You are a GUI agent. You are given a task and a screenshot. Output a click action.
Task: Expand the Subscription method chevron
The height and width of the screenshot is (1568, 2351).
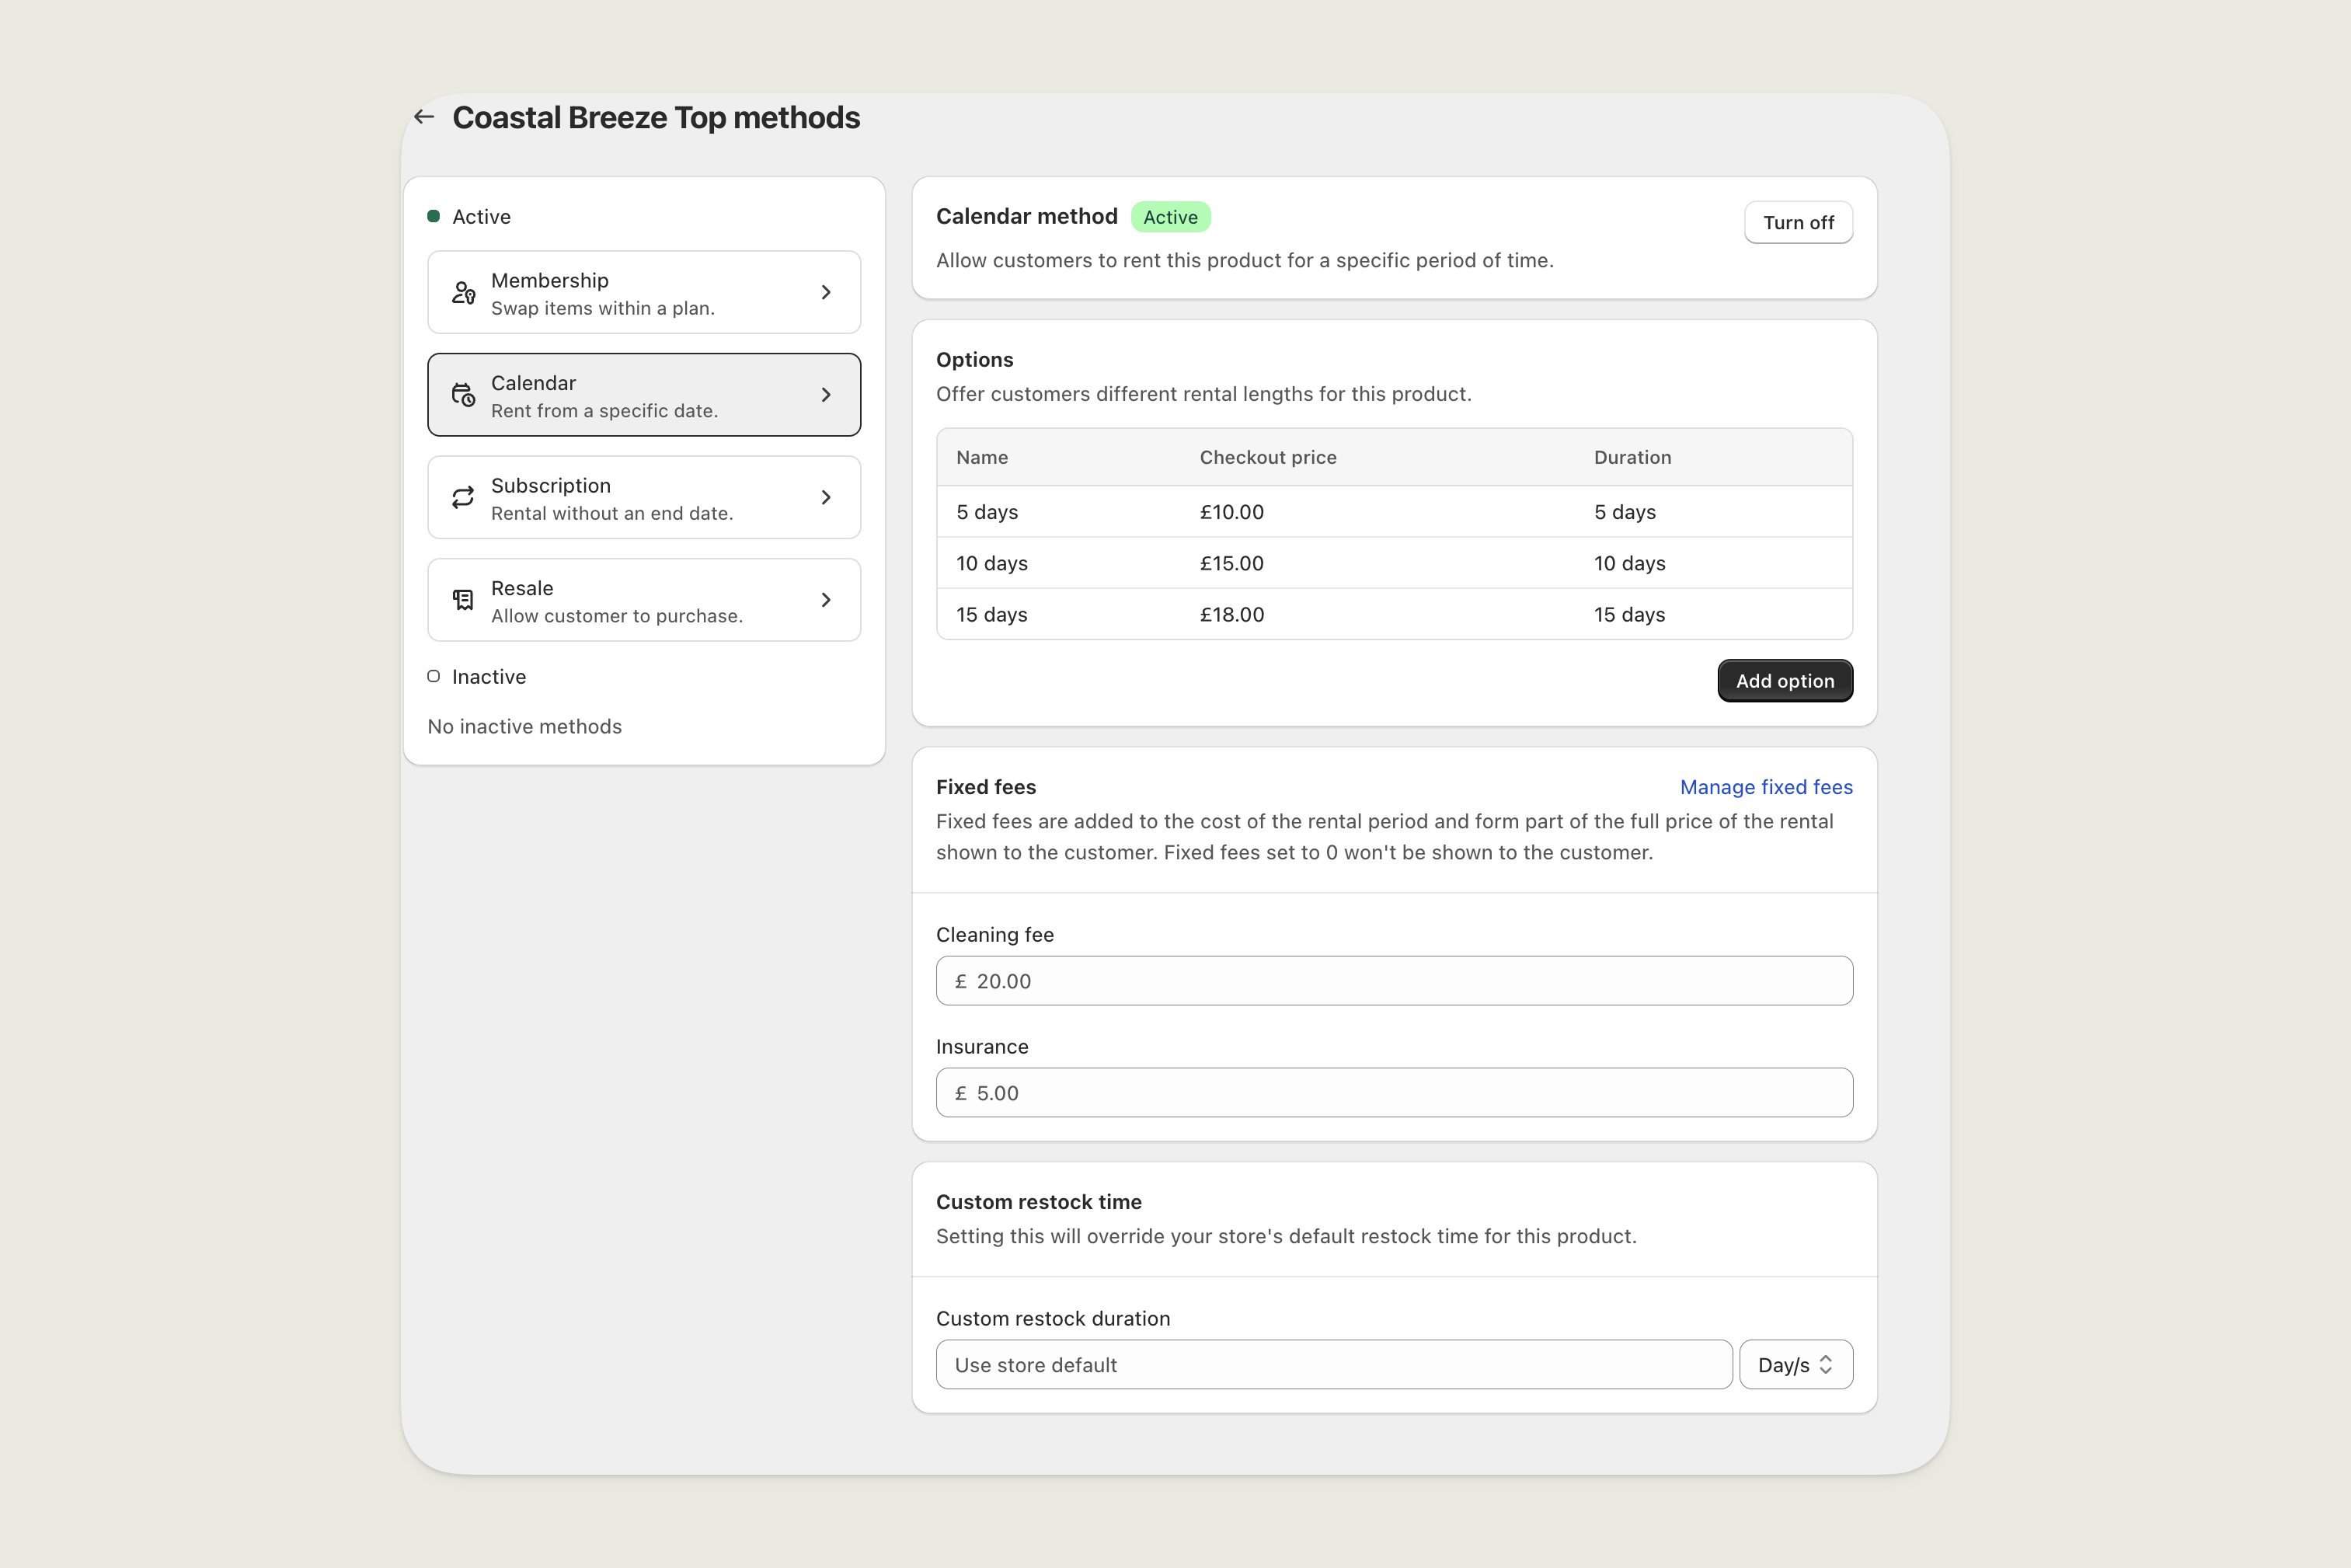[x=826, y=498]
